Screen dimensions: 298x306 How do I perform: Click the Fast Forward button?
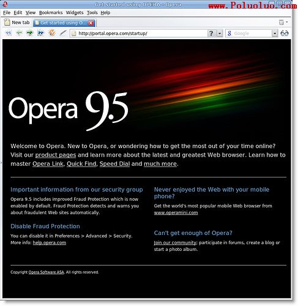tap(41, 33)
